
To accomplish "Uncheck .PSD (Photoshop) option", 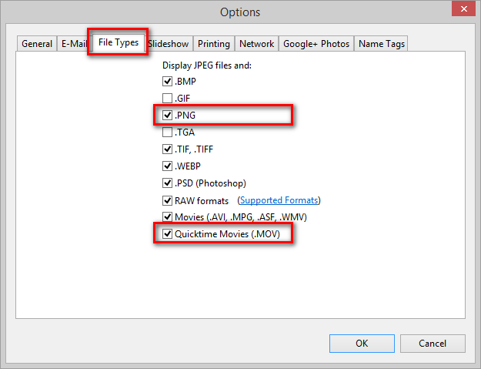I will click(x=167, y=183).
